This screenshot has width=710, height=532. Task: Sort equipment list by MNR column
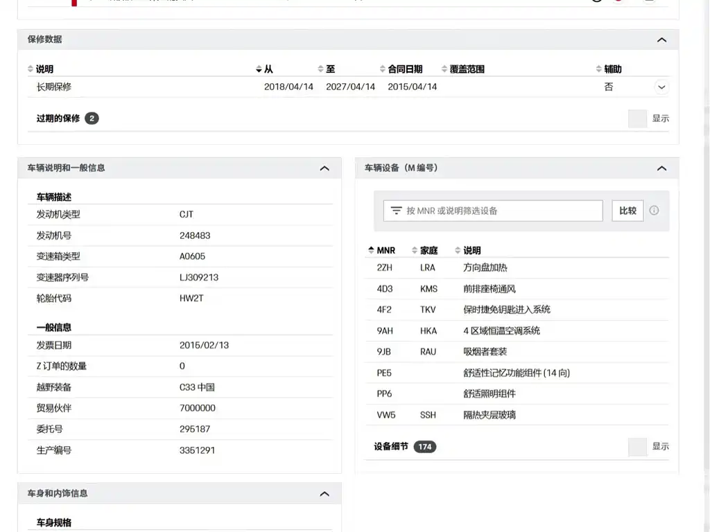click(382, 250)
